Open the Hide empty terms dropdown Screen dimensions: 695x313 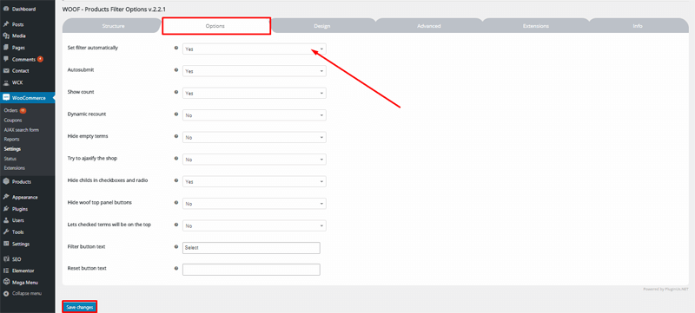point(255,137)
